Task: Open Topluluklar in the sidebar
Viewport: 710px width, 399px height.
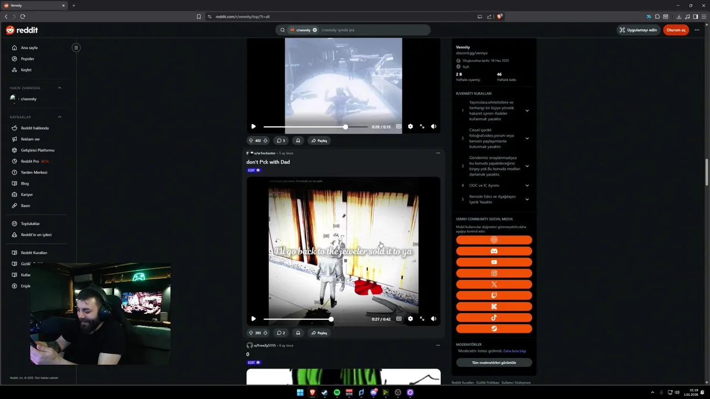Action: pos(30,224)
